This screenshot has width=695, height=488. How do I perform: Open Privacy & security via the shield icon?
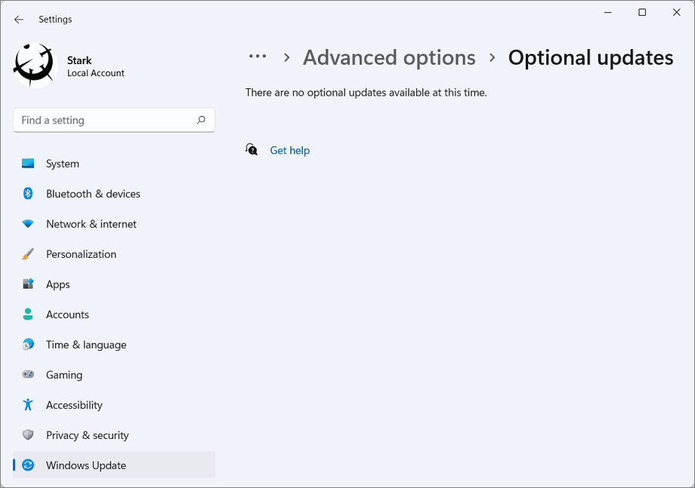tap(28, 435)
